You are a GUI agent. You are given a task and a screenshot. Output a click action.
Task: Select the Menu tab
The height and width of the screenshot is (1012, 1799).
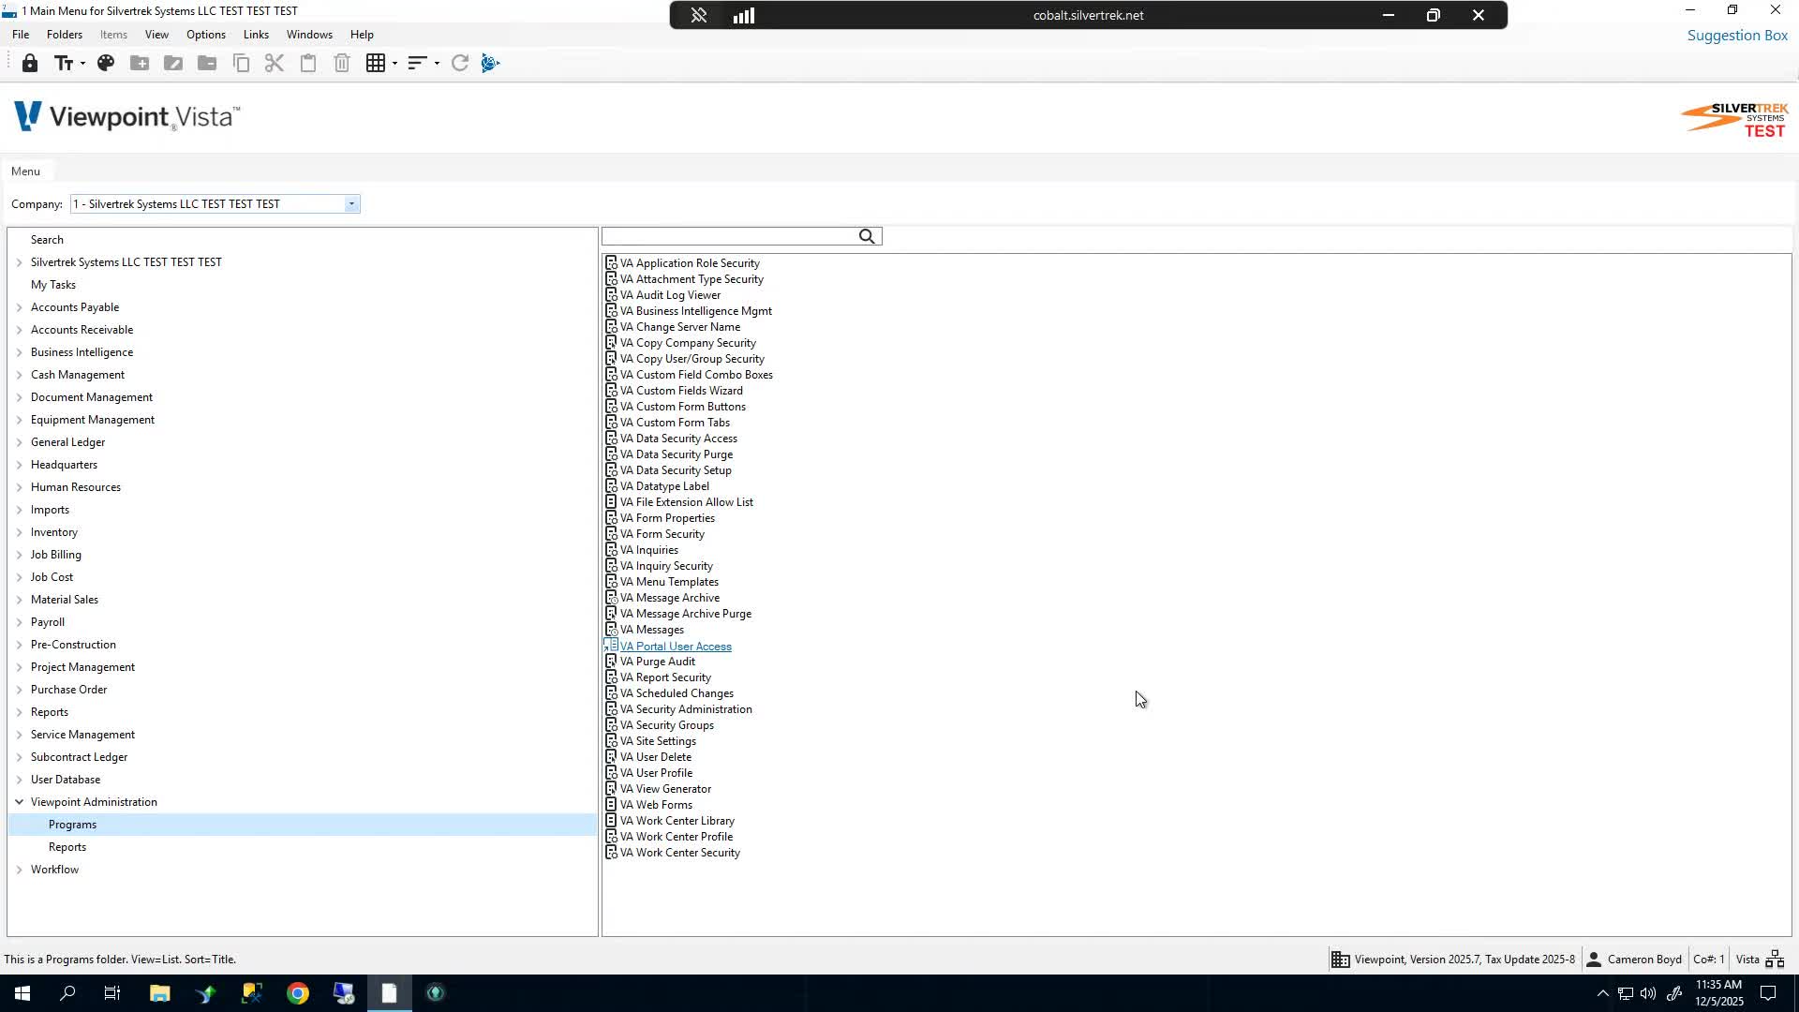point(26,171)
